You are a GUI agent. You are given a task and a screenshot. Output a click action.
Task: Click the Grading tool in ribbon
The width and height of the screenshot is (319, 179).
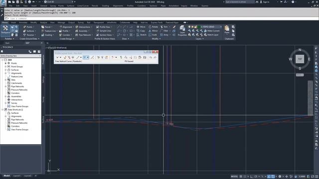(47, 35)
